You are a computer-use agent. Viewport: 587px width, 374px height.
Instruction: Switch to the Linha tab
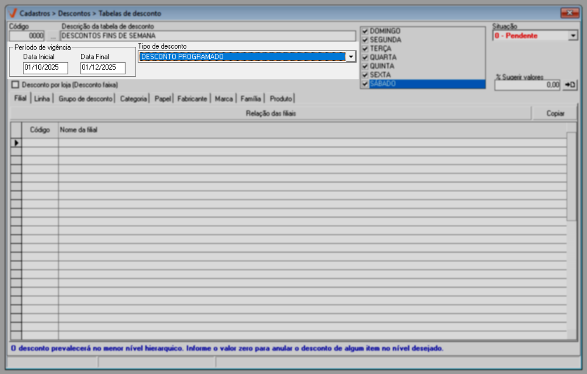pyautogui.click(x=42, y=99)
